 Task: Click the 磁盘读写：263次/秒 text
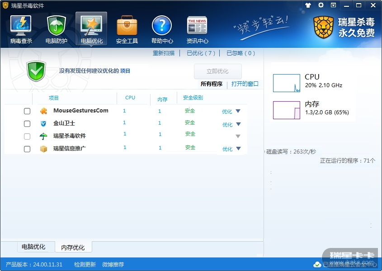(291, 152)
